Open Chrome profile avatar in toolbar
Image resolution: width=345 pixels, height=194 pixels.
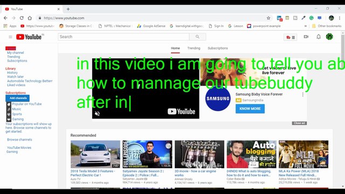click(332, 18)
